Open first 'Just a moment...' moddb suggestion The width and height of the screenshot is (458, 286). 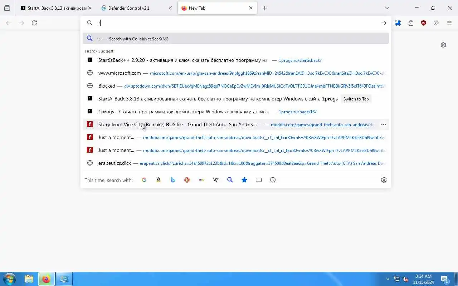pos(236,137)
